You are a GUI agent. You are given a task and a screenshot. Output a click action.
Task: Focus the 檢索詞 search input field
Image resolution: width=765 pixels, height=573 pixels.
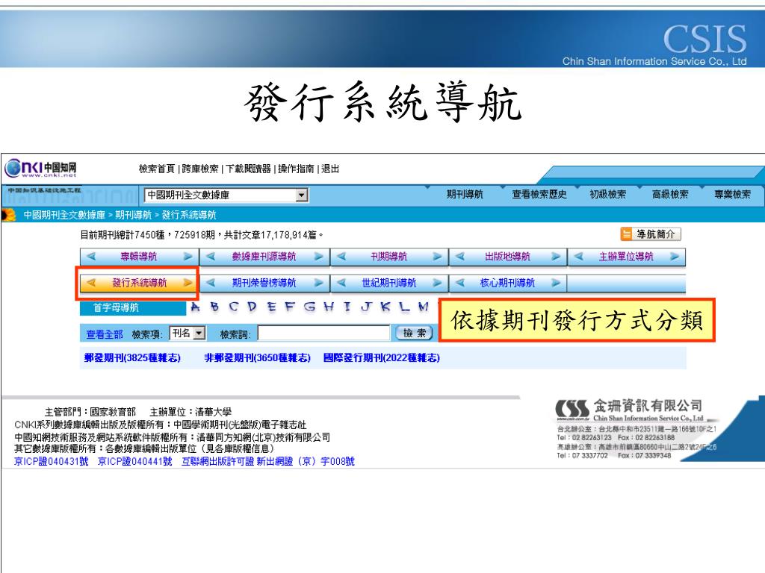(324, 334)
